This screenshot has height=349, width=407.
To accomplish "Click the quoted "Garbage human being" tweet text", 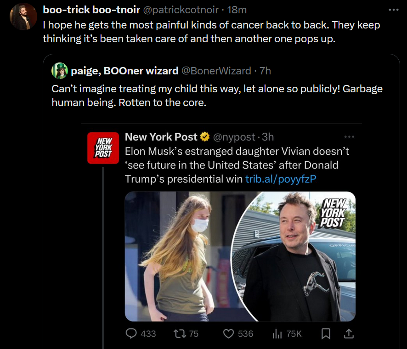I will [x=217, y=96].
